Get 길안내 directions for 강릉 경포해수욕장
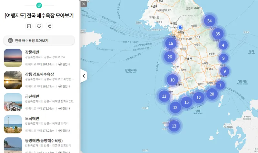Image resolution: width=258 pixels, height=153 pixels. [64, 86]
